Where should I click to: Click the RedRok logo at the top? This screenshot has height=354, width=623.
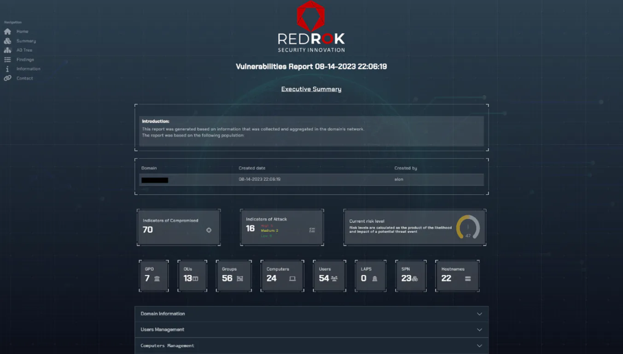coord(311,26)
